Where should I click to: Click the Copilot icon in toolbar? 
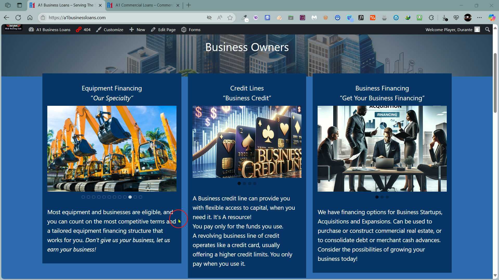tap(491, 18)
